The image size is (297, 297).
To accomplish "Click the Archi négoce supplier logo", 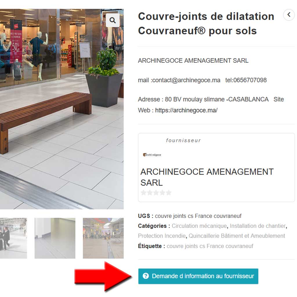I will pyautogui.click(x=152, y=155).
